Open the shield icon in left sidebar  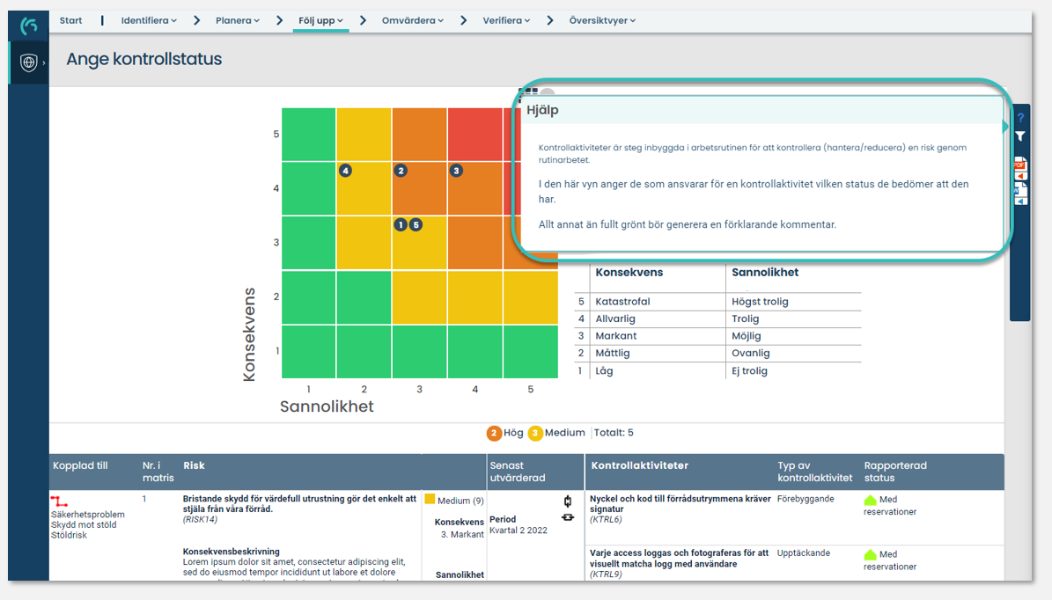click(26, 62)
